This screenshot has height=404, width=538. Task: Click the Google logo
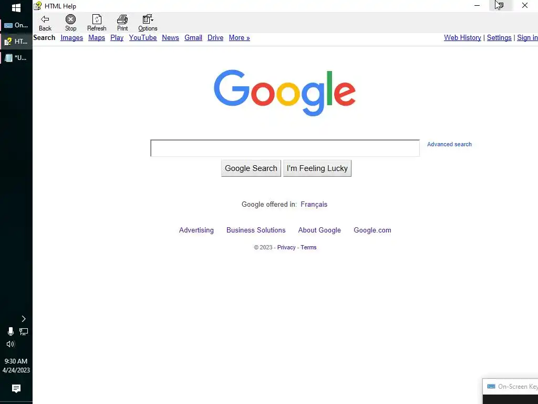[284, 93]
